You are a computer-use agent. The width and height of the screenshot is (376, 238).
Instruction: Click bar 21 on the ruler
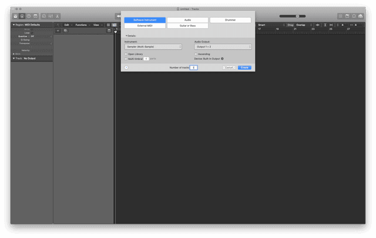point(295,29)
